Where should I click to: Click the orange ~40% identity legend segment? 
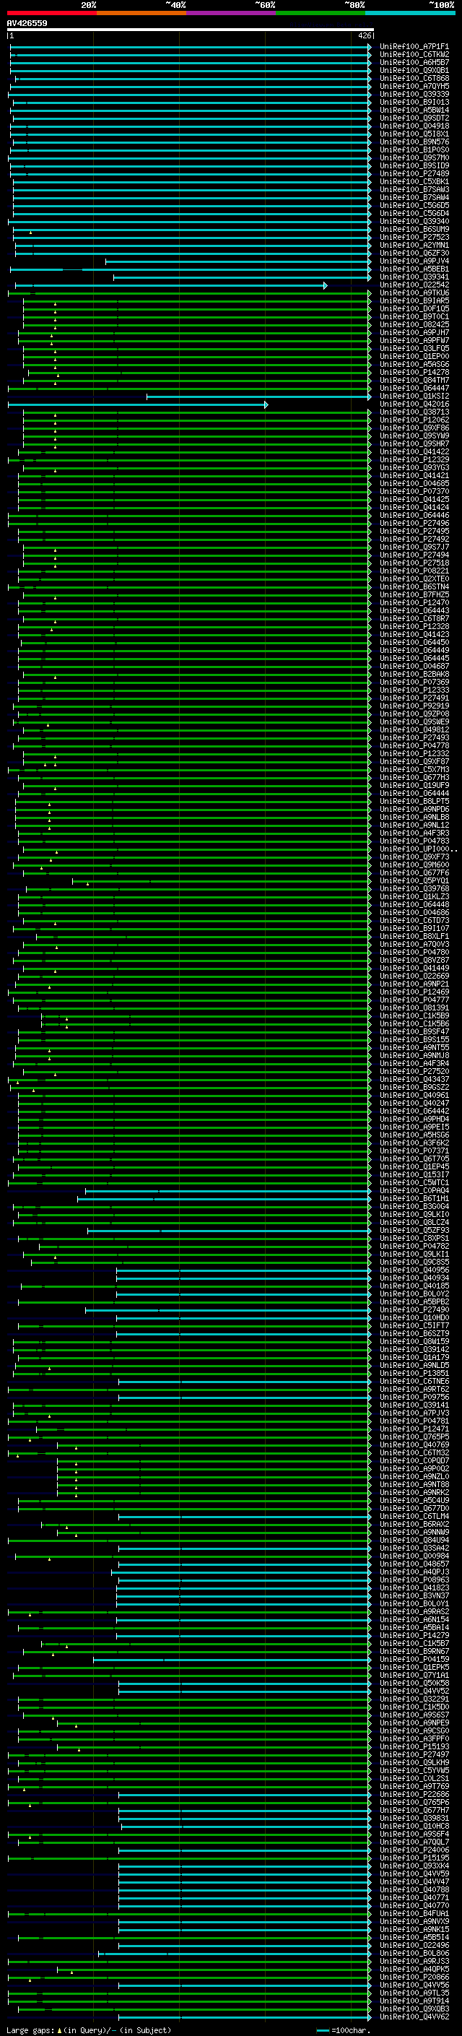[141, 13]
